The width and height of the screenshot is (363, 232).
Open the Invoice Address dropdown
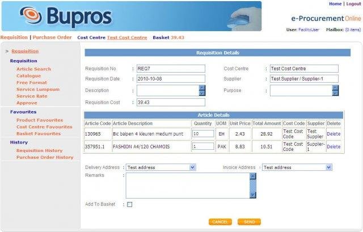297,167
